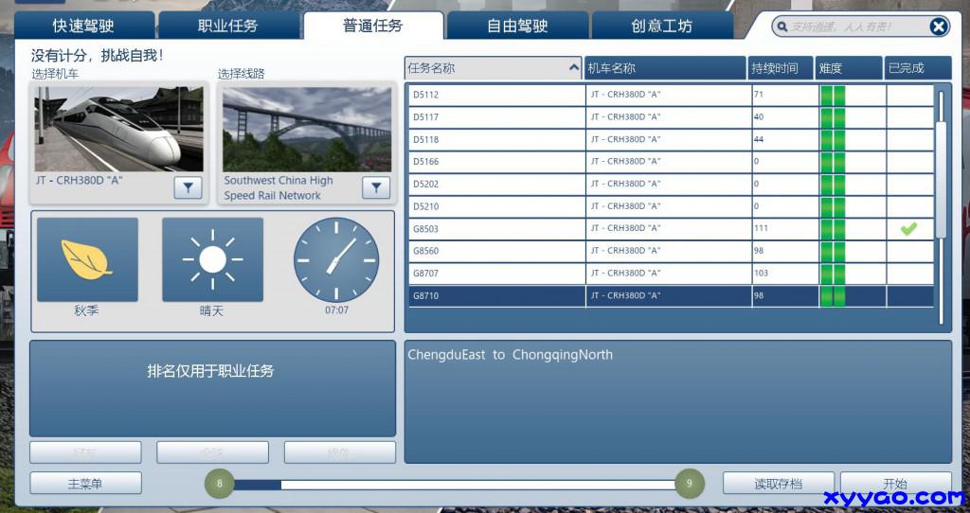
Task: Click the sunny weather icon
Action: coord(212,258)
